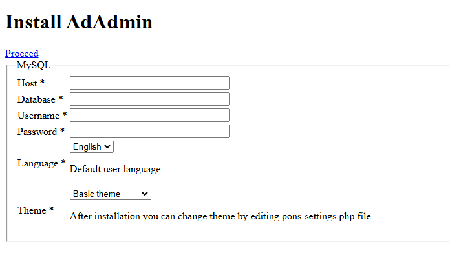Click the Database field label
Image resolution: width=450 pixels, height=262 pixels.
pos(36,99)
